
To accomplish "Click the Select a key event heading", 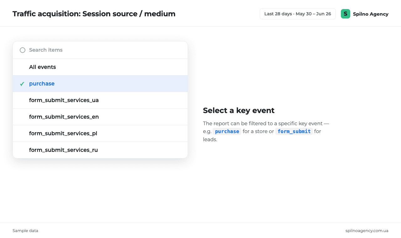I will 239,111.
